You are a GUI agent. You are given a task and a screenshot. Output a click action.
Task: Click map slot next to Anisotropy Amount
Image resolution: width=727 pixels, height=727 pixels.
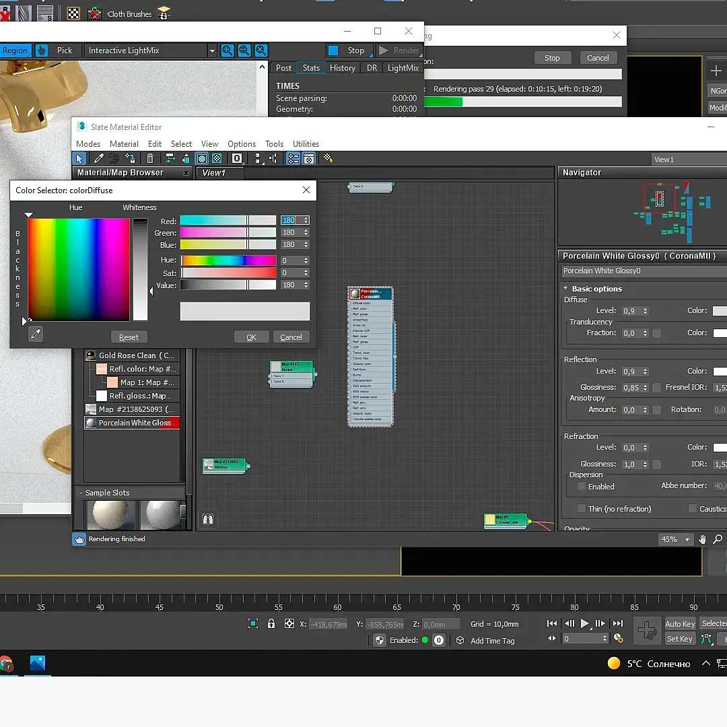tap(656, 409)
